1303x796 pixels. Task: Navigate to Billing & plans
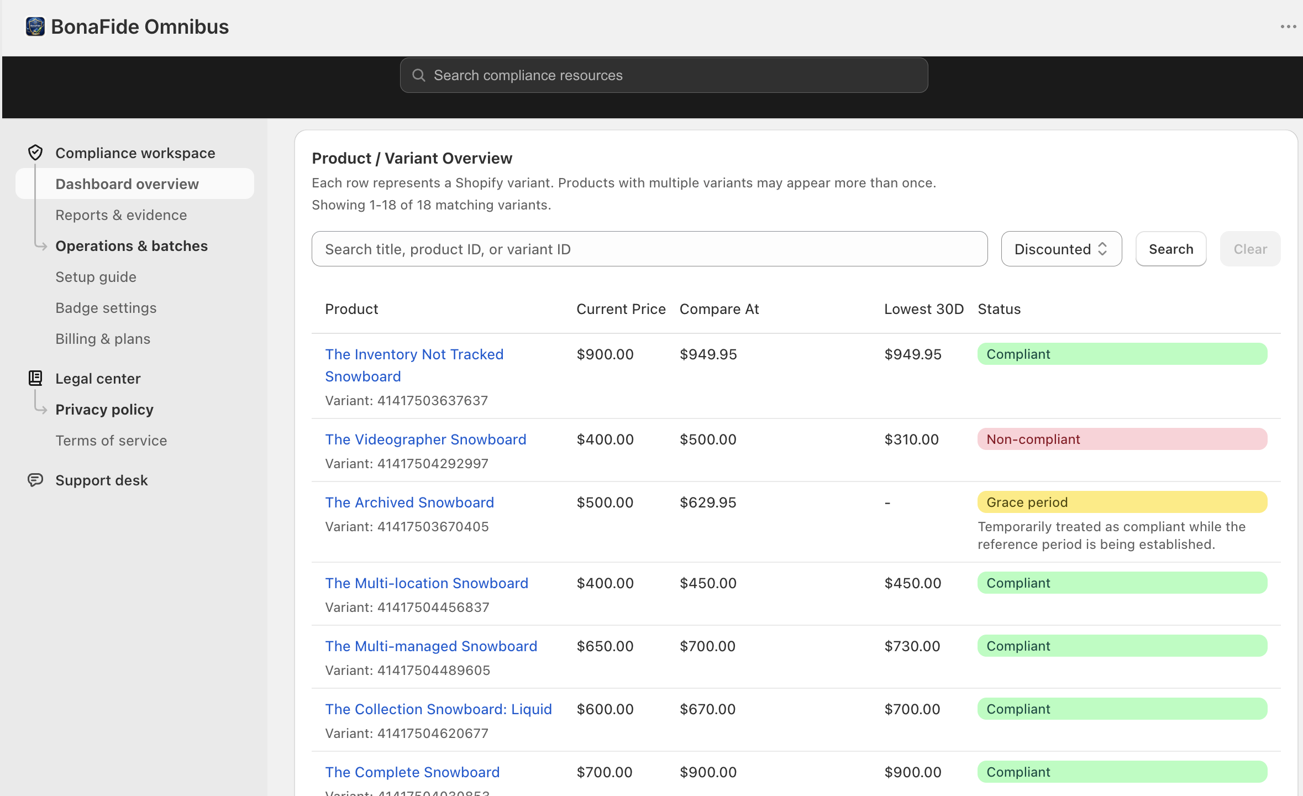(103, 339)
